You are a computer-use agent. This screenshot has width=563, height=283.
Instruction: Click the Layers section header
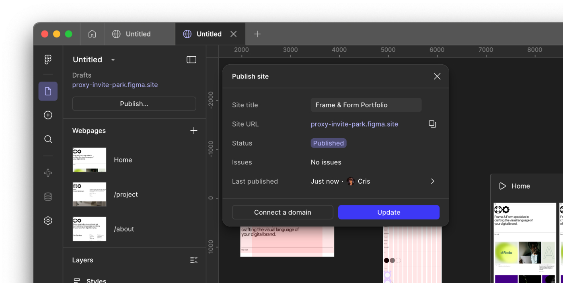pyautogui.click(x=82, y=260)
